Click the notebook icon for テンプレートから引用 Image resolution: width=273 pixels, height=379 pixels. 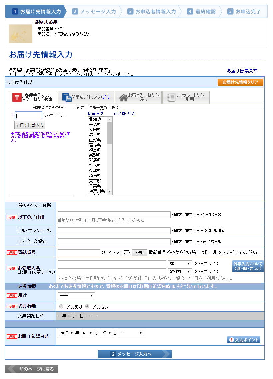171,97
